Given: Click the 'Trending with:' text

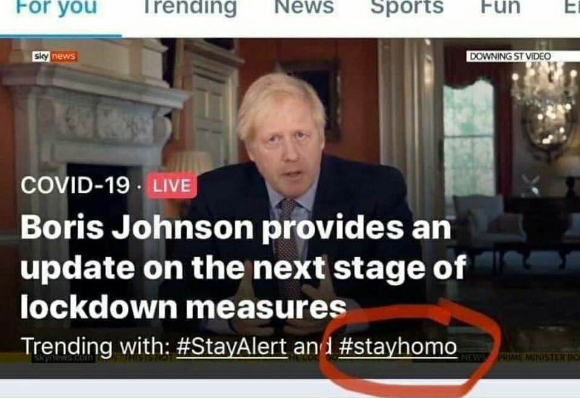Looking at the screenshot, I should coord(95,347).
